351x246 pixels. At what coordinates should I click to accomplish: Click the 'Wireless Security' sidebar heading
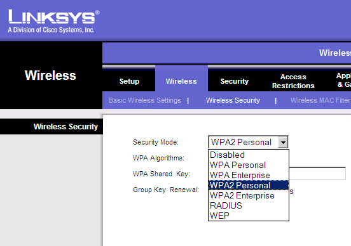click(66, 127)
